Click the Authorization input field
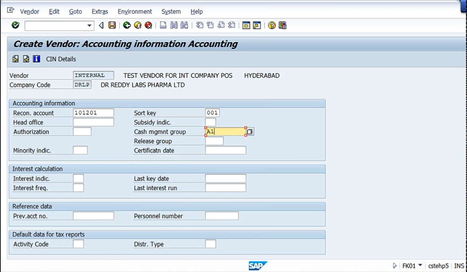Viewport: 467px width, 272px height. tap(82, 131)
